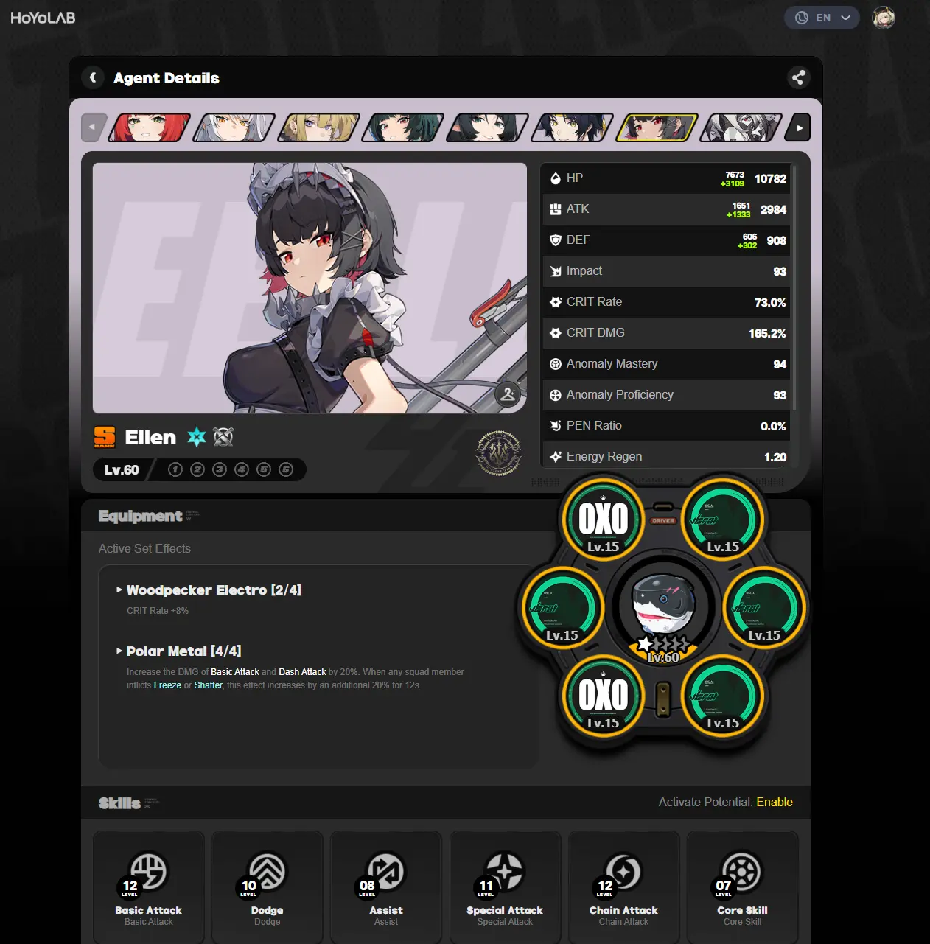Select the red-haired agent portrait
This screenshot has width=930, height=944.
point(150,127)
